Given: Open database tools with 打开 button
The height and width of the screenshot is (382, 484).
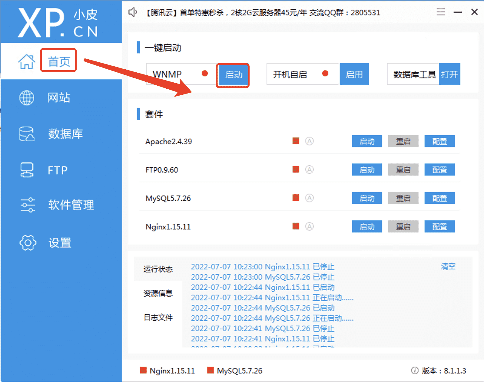Looking at the screenshot, I should pyautogui.click(x=449, y=74).
